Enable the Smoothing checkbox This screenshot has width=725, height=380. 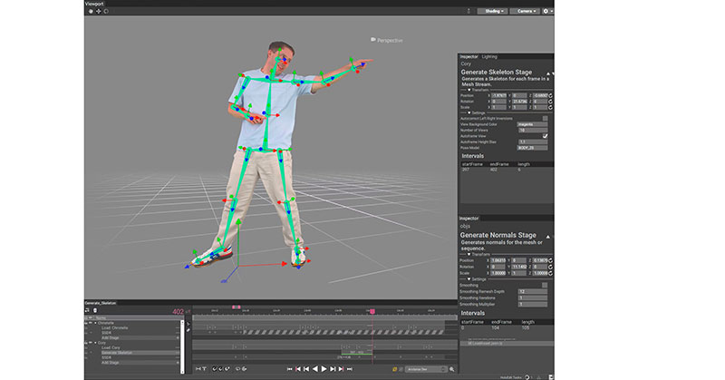coord(546,285)
